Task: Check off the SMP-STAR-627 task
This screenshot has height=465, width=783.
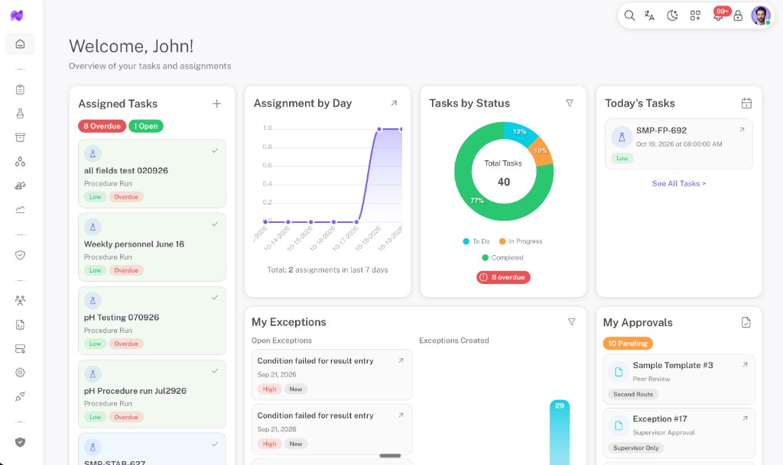Action: [x=215, y=444]
